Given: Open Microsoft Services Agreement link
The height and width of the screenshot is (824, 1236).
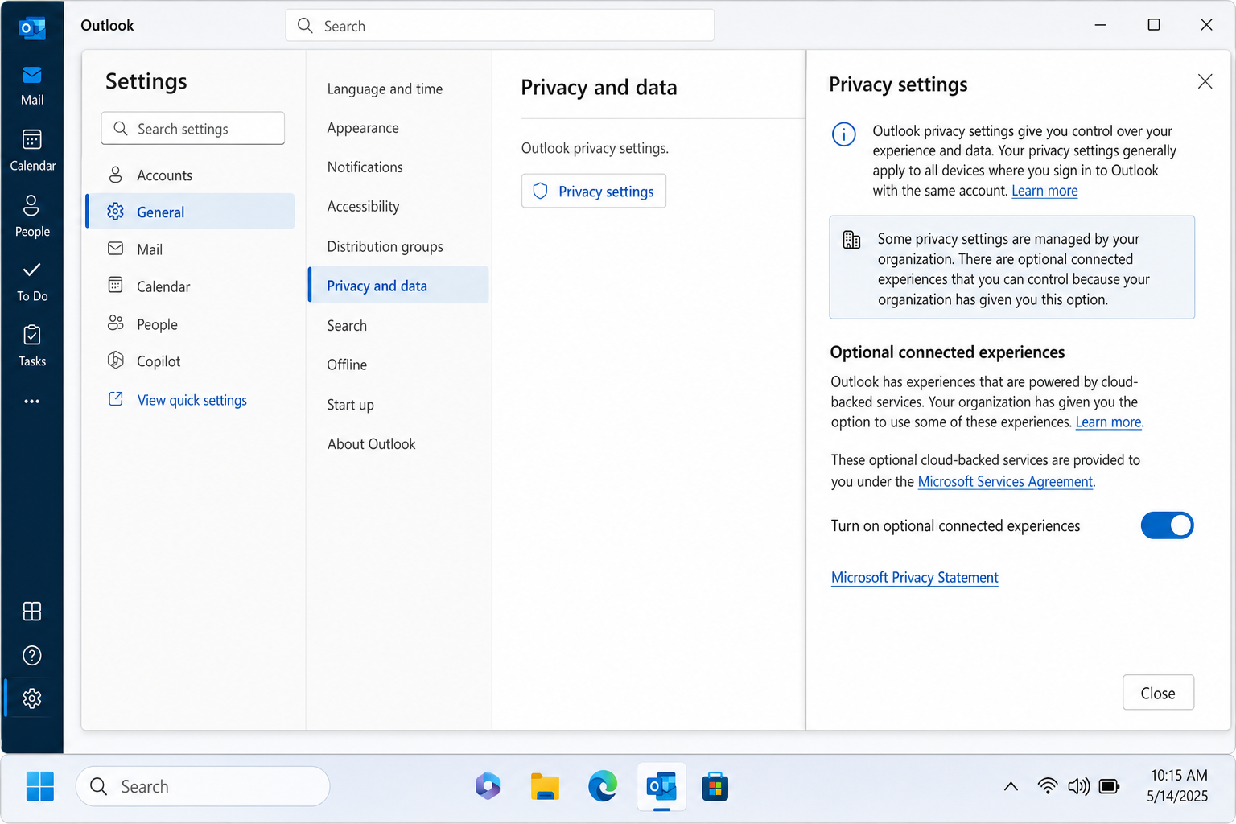Looking at the screenshot, I should [1005, 481].
